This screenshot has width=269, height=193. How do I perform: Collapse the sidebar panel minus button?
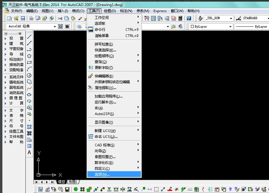[x=6, y=34]
